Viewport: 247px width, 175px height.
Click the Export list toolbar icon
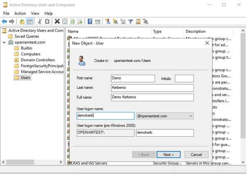(79, 21)
